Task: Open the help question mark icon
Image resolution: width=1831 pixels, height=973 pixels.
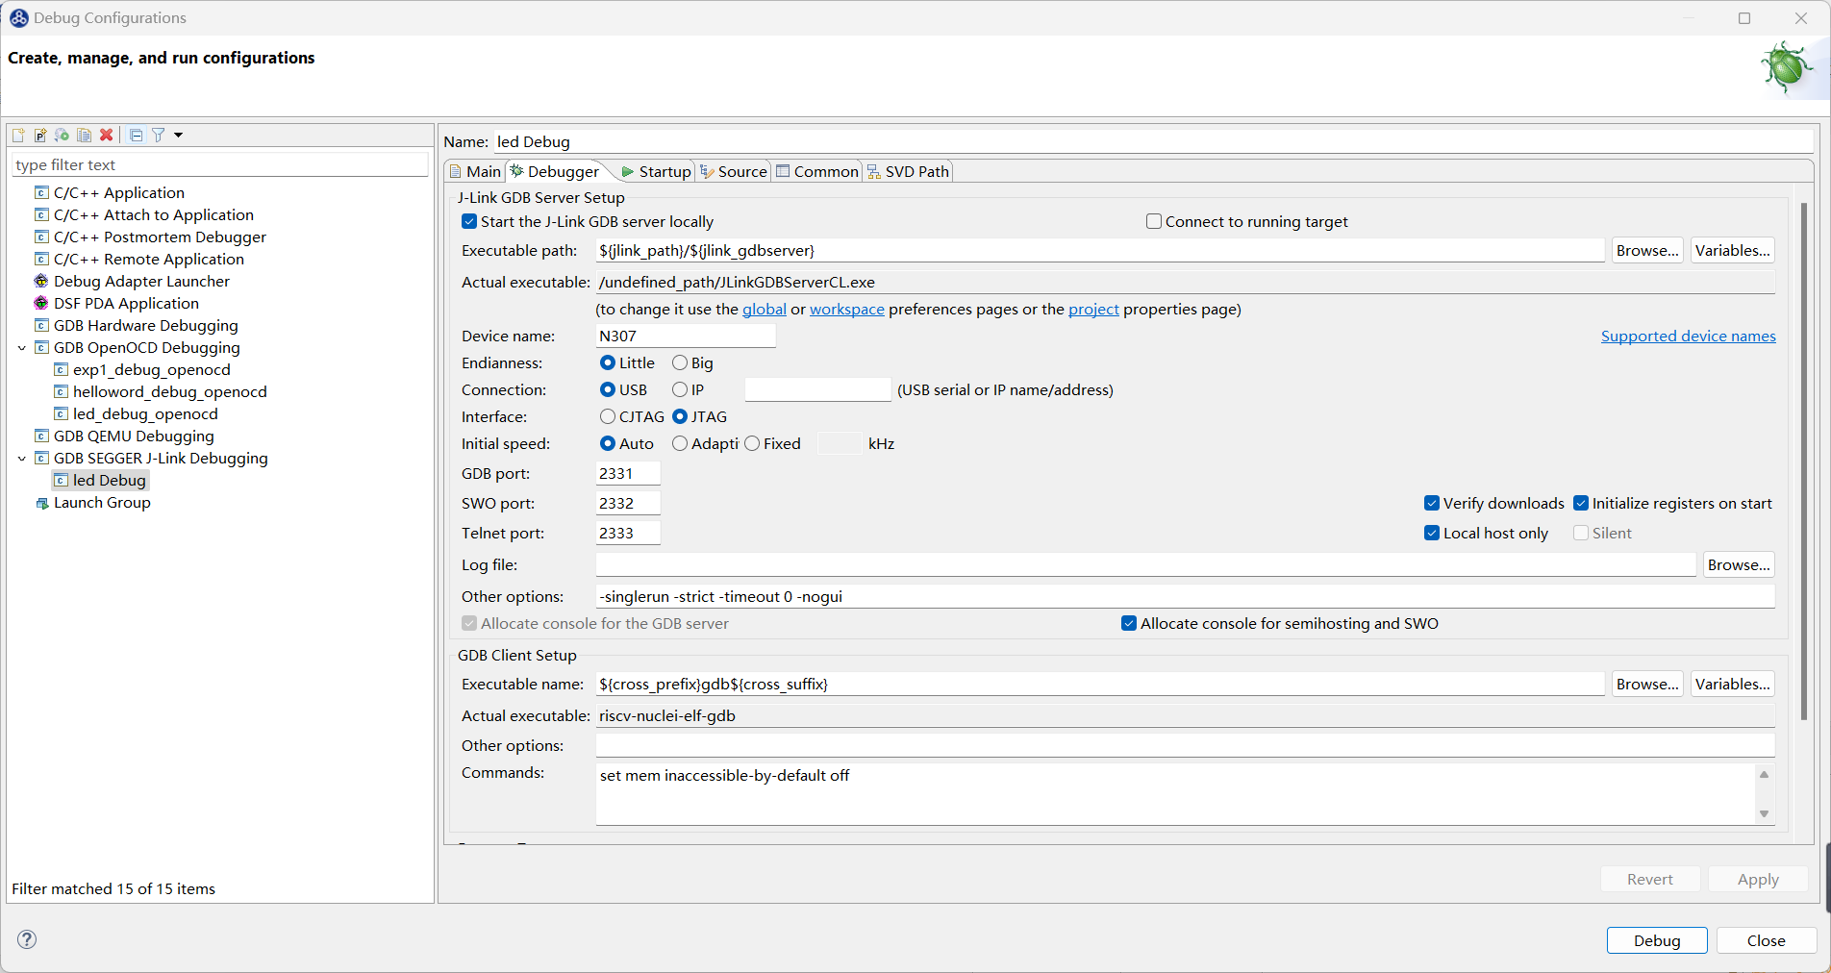Action: pyautogui.click(x=27, y=939)
